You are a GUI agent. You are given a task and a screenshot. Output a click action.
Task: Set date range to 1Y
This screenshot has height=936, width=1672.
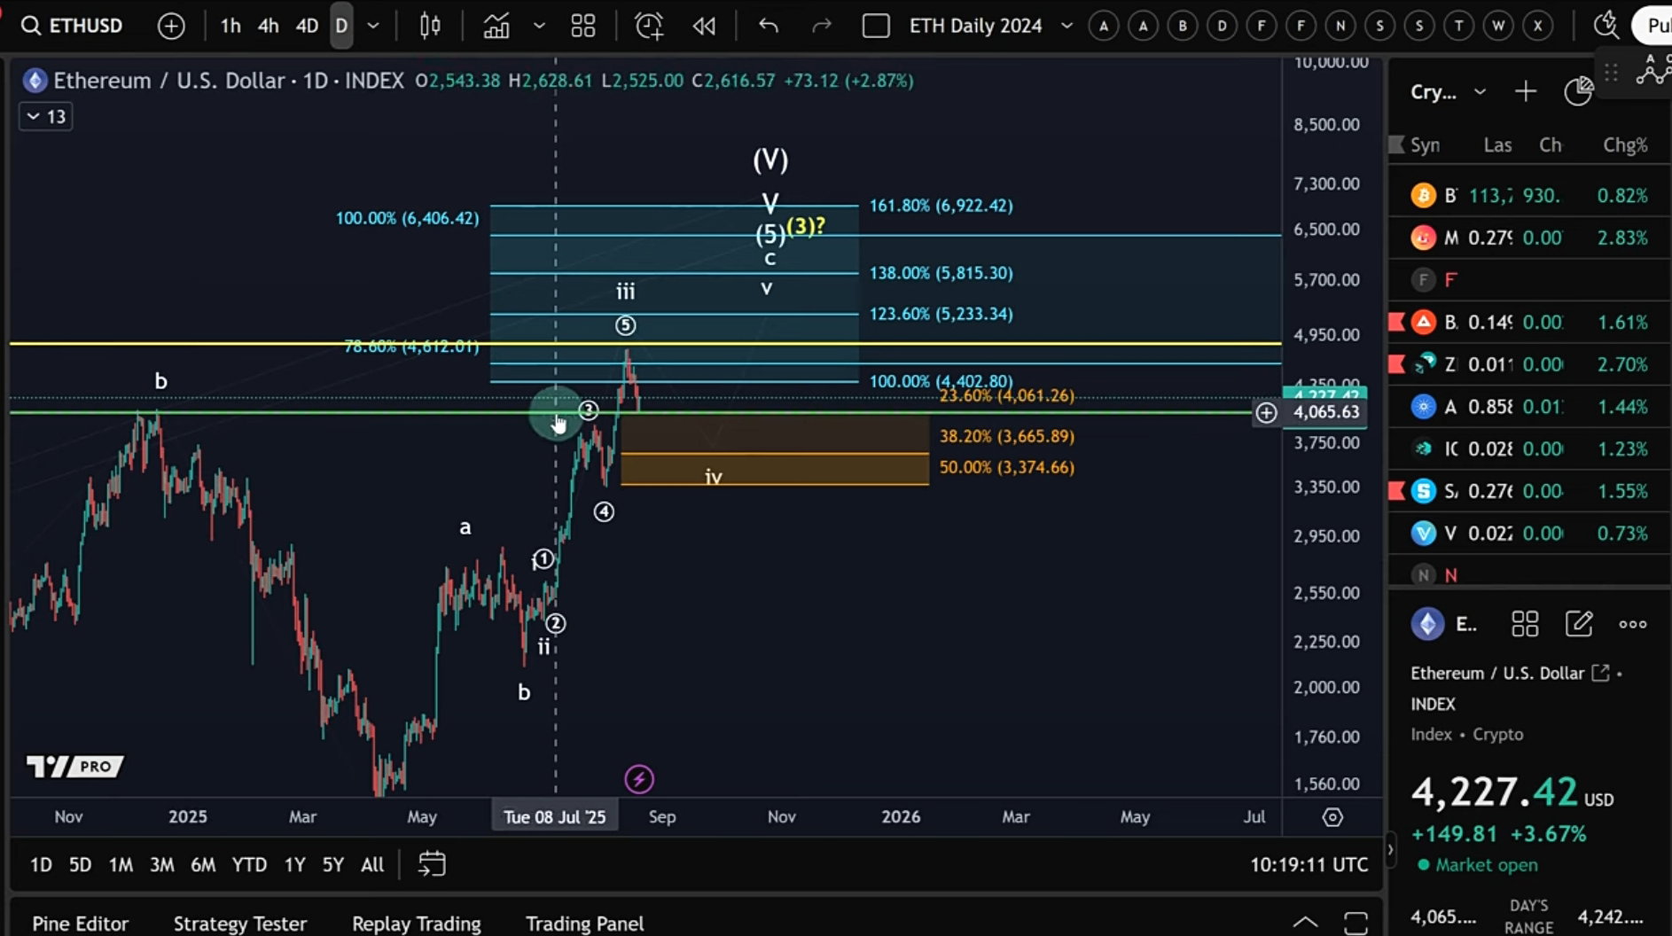click(294, 864)
